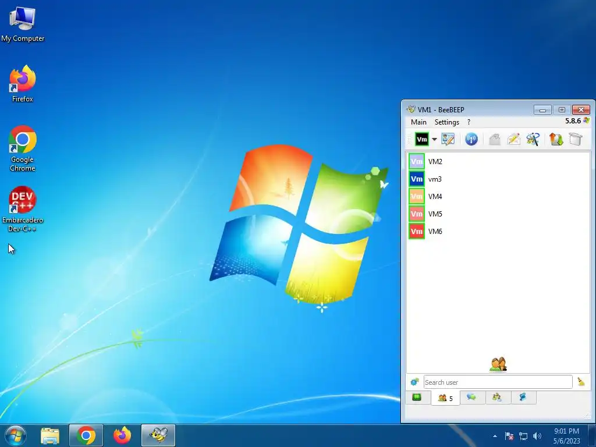This screenshot has height=447, width=596.
Task: Click the Show Desktop strip after the clock
Action: [592, 435]
